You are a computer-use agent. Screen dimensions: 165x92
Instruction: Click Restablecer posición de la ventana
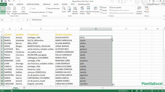point(121,13)
